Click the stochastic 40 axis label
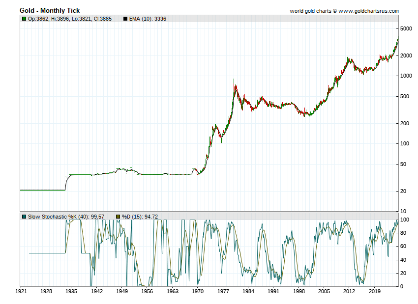The image size is (418, 304). [x=403, y=260]
